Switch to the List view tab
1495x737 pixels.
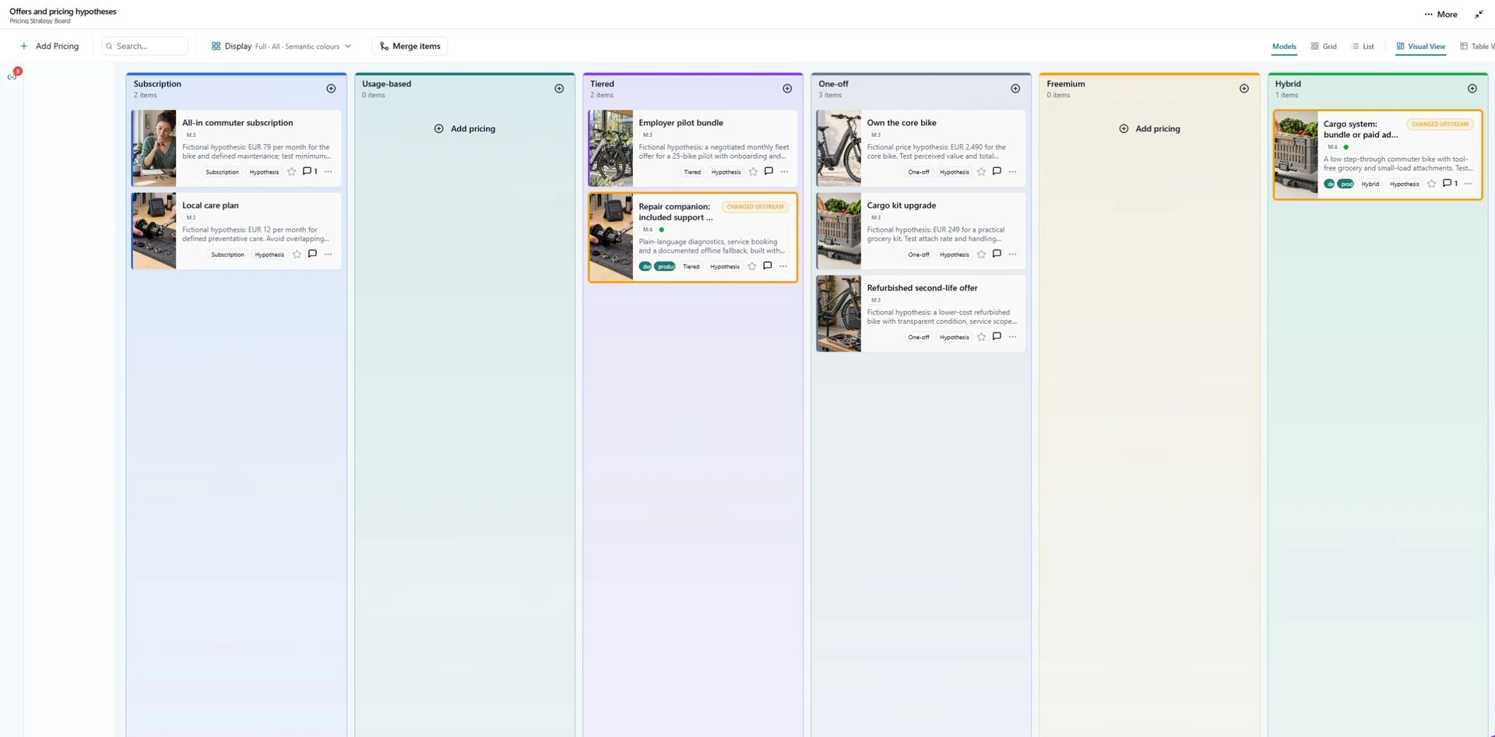(x=1363, y=47)
